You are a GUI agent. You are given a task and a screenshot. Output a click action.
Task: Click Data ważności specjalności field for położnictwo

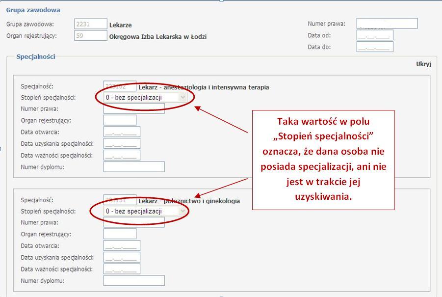click(x=122, y=270)
